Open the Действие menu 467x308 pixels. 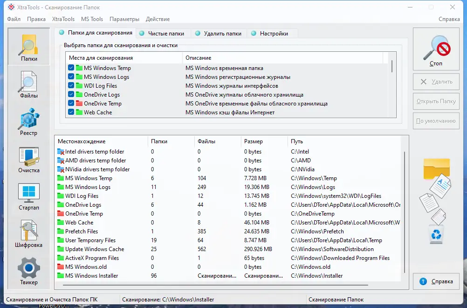tap(158, 19)
